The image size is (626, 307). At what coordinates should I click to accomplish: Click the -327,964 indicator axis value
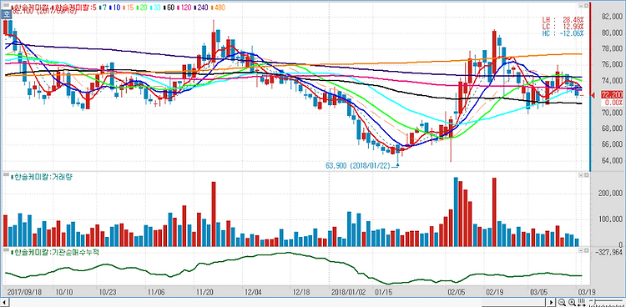(x=609, y=253)
